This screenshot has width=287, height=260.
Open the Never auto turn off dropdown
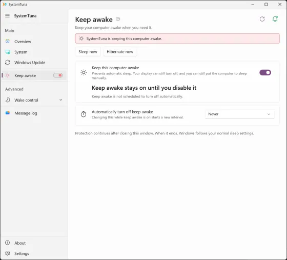click(240, 114)
